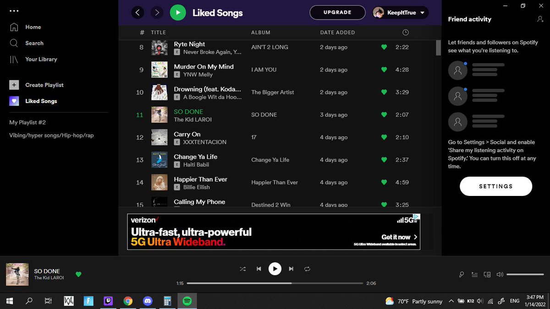Sort by the TITLE column header
Image resolution: width=550 pixels, height=309 pixels.
pos(158,33)
